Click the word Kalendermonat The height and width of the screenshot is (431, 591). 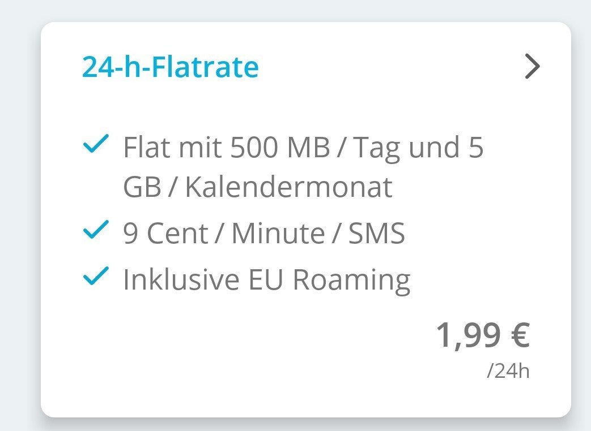click(288, 187)
